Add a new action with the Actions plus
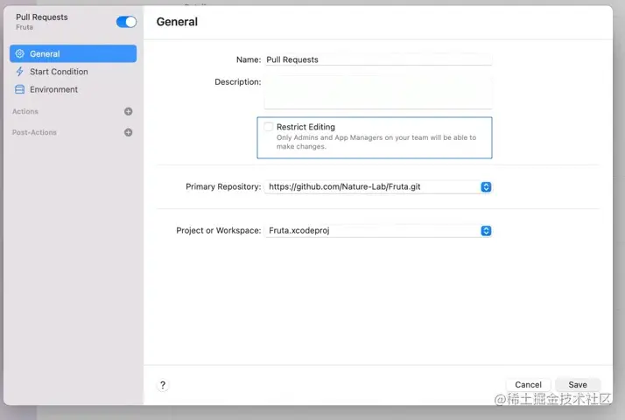Image resolution: width=625 pixels, height=420 pixels. pyautogui.click(x=129, y=112)
